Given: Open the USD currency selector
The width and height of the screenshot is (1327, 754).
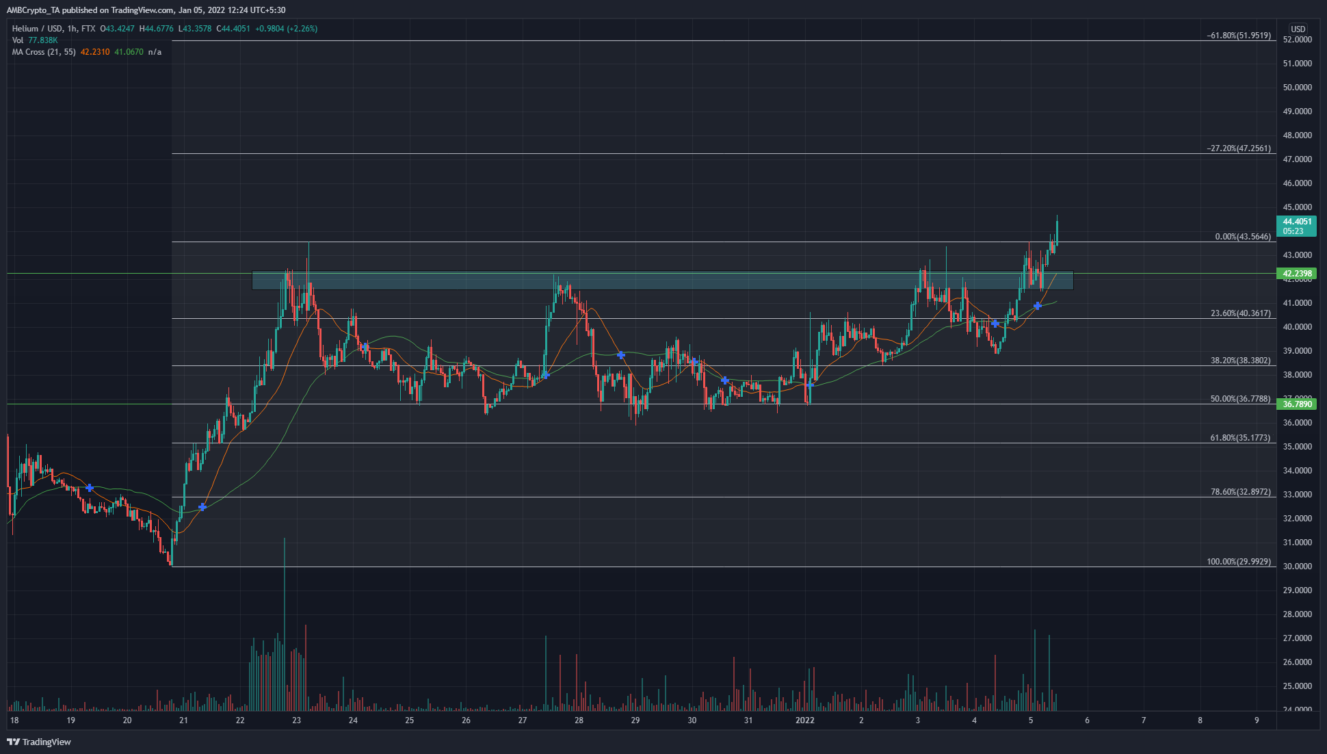Looking at the screenshot, I should pyautogui.click(x=1298, y=29).
